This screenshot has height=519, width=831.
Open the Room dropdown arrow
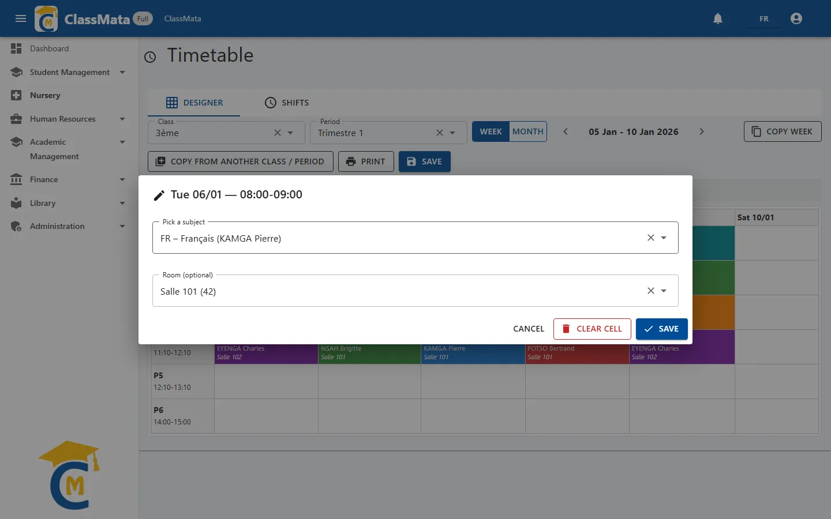[x=664, y=291]
